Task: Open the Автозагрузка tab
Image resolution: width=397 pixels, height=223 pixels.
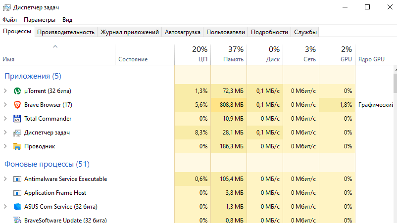Action: 183,32
